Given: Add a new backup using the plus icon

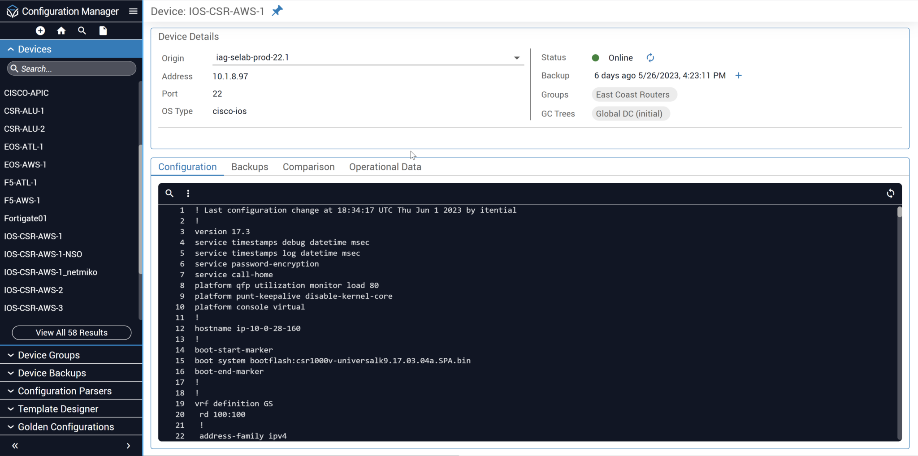Looking at the screenshot, I should (x=738, y=75).
